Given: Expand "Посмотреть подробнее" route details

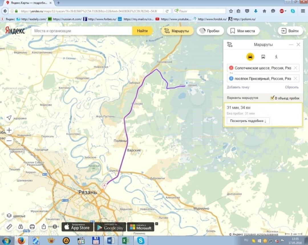Looking at the screenshot, I should [248, 121].
